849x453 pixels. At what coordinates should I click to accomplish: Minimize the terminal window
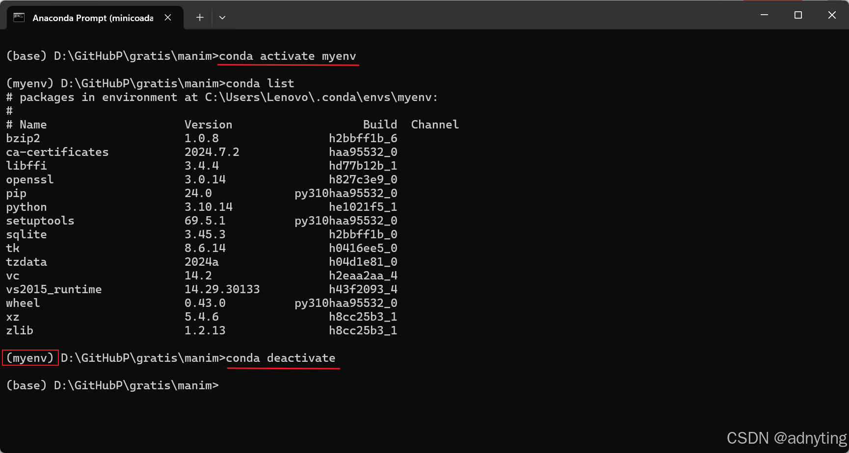[x=764, y=15]
